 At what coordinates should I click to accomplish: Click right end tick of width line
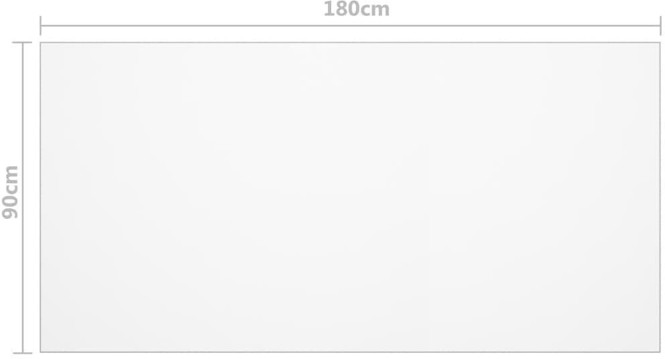point(660,26)
